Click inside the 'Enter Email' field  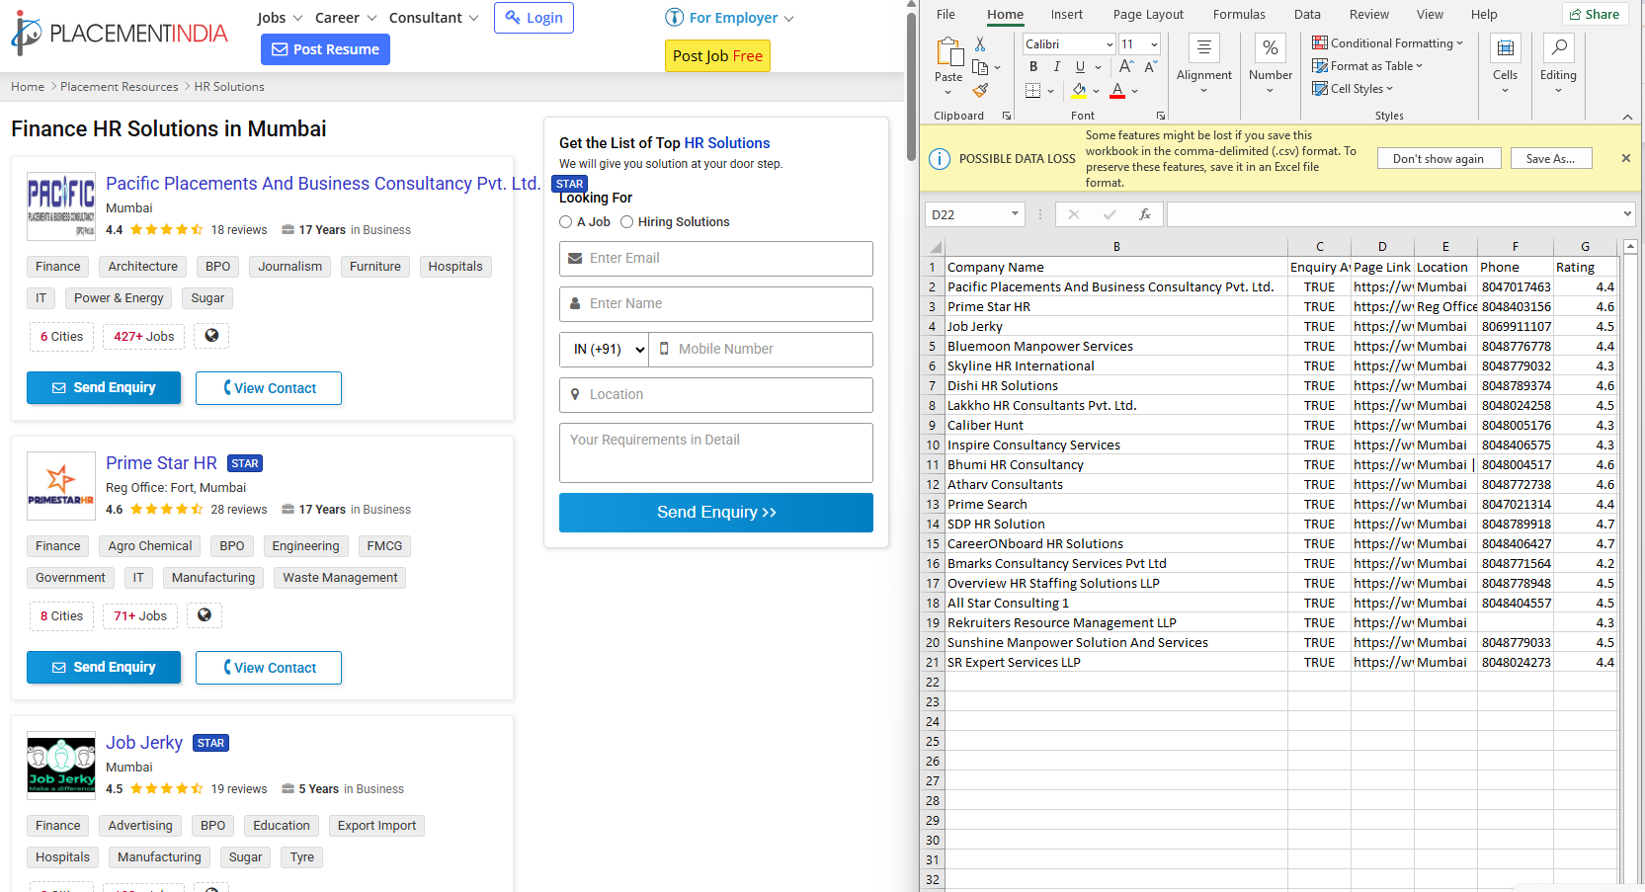pos(715,259)
